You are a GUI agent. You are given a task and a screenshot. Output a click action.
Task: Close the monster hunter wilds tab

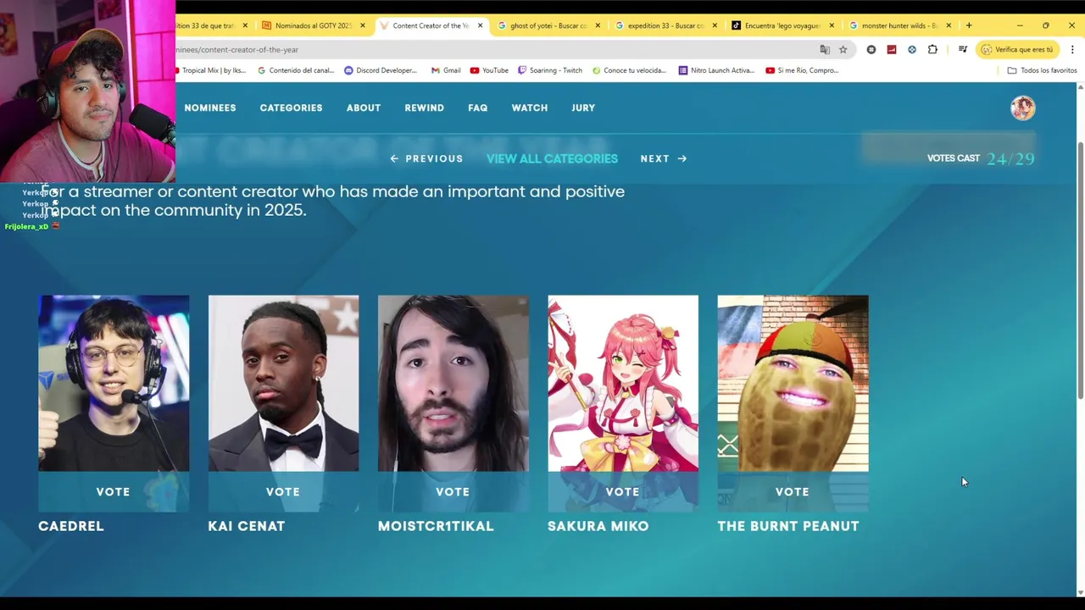(x=949, y=25)
